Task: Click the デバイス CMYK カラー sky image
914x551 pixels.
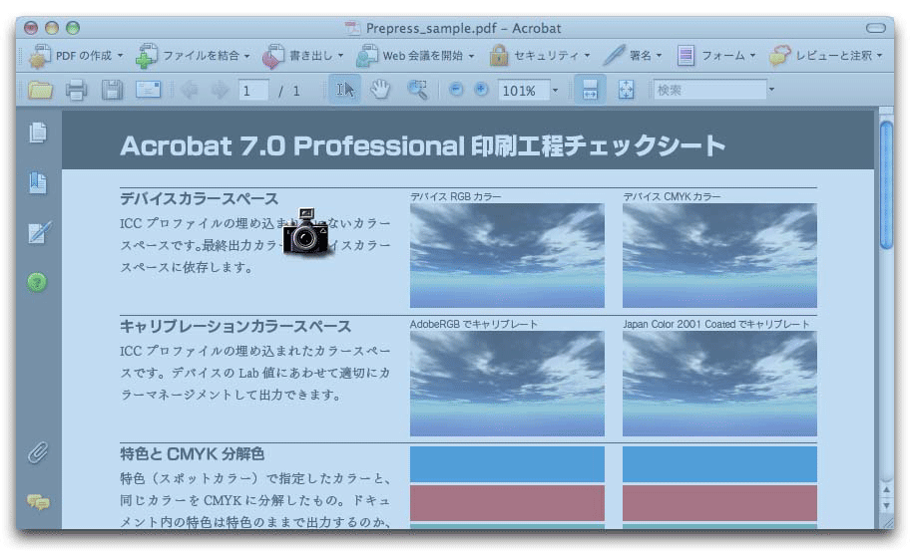Action: (719, 255)
